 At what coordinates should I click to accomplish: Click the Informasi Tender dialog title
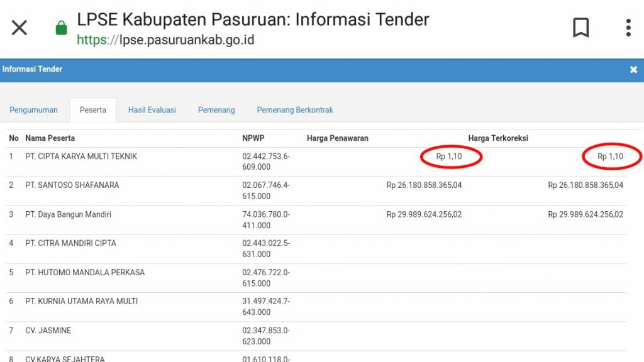(x=33, y=69)
